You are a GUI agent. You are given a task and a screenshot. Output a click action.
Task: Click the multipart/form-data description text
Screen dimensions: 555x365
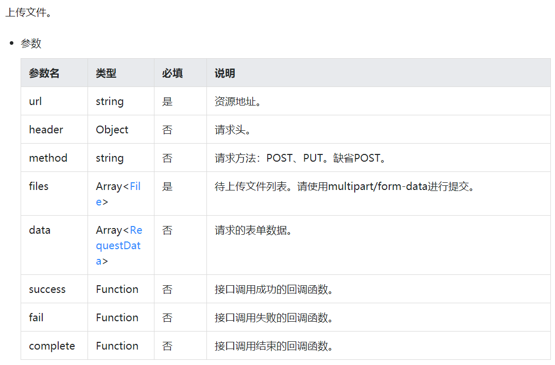tap(344, 186)
